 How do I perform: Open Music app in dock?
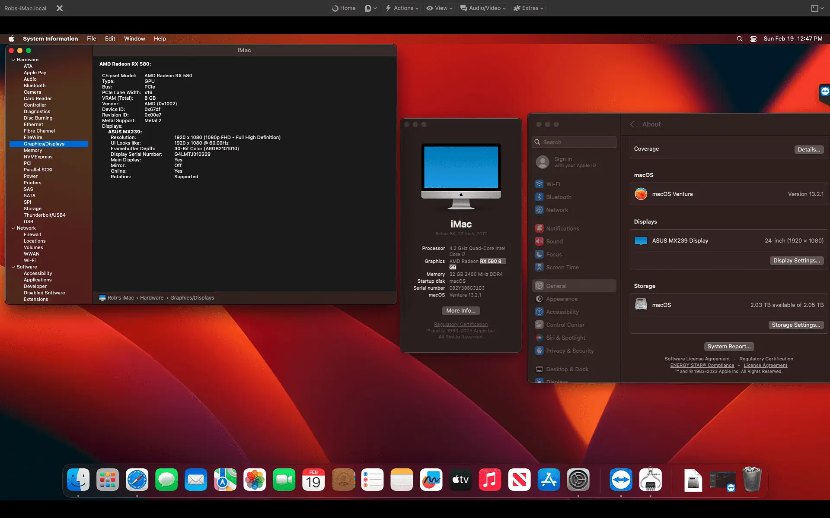(x=490, y=480)
